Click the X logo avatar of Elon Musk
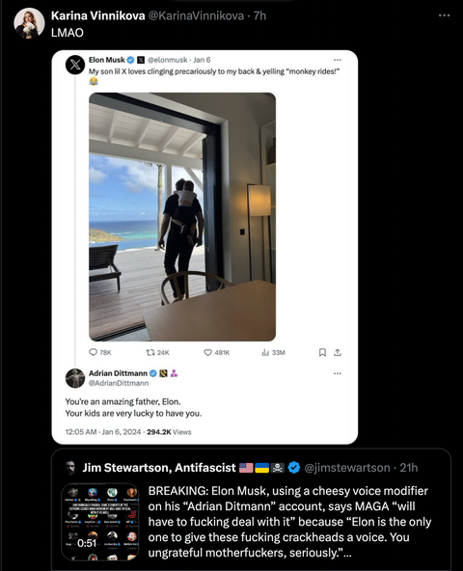The width and height of the screenshot is (463, 571). (75, 65)
